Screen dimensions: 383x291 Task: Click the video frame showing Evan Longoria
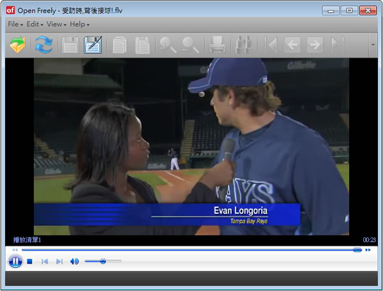(191, 147)
